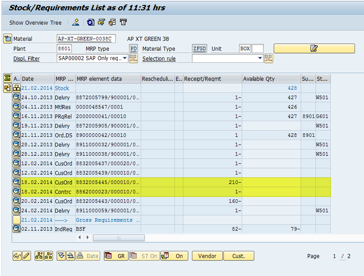Screen dimensions: 364x276
Task: Click the header details icon beside Material
Action: pos(7,39)
